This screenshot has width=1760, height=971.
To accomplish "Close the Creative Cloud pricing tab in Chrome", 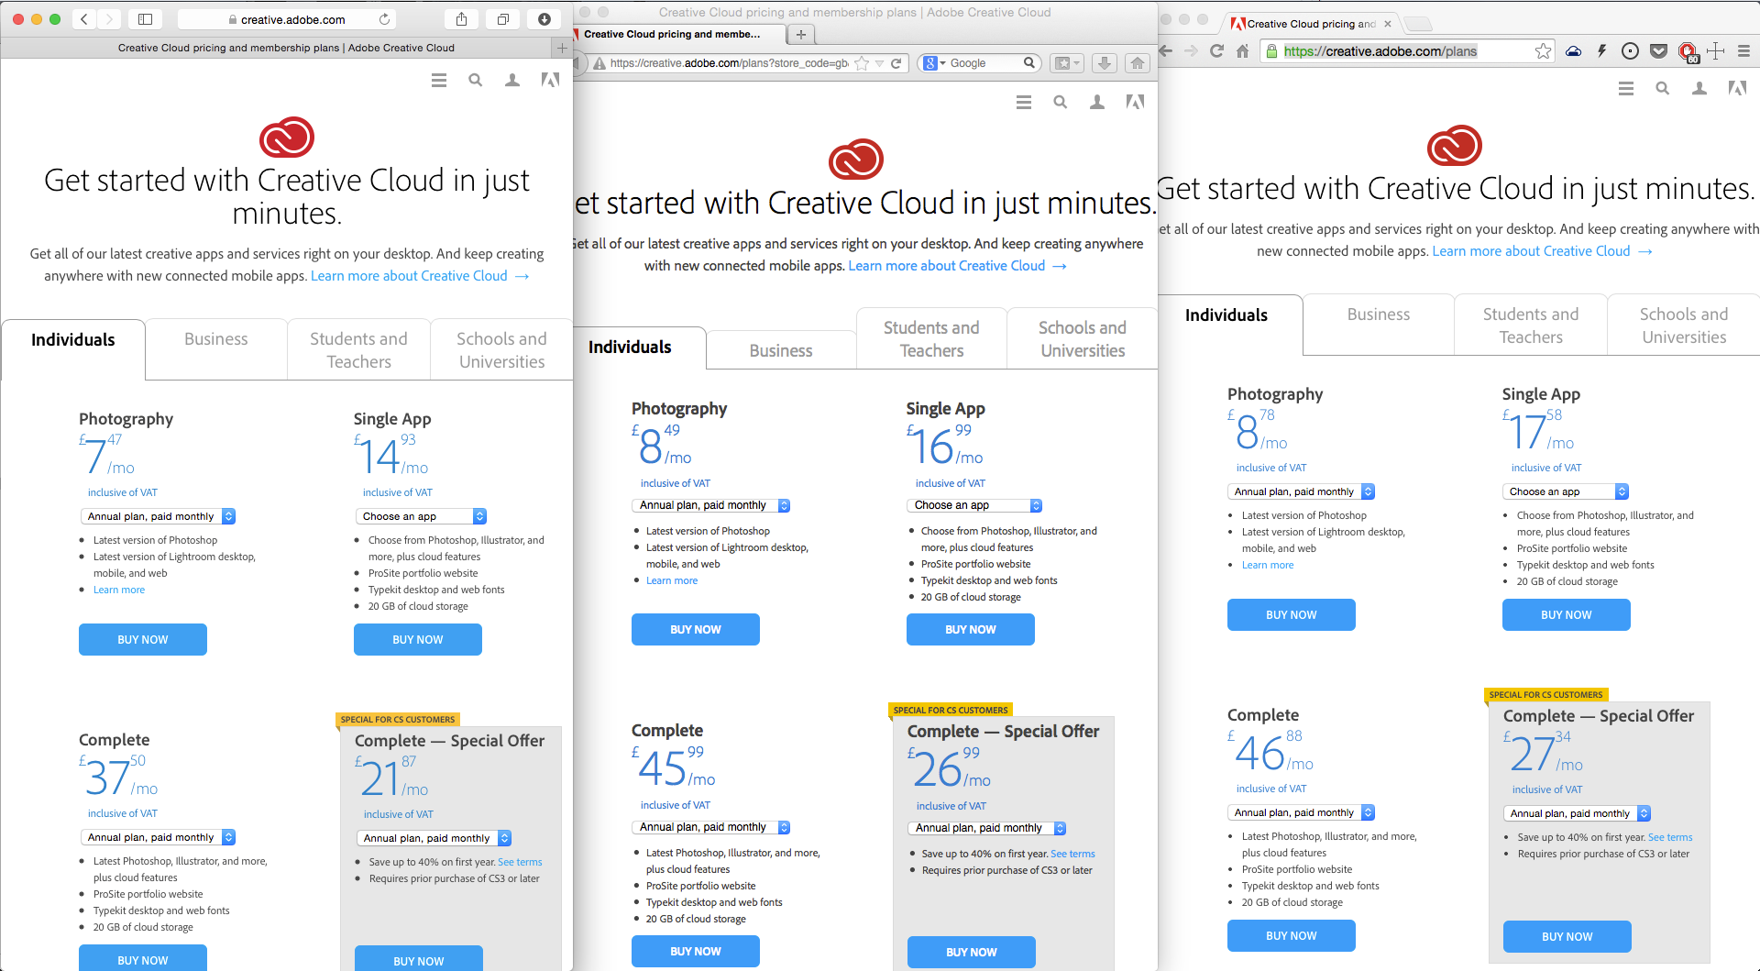I will click(1388, 24).
